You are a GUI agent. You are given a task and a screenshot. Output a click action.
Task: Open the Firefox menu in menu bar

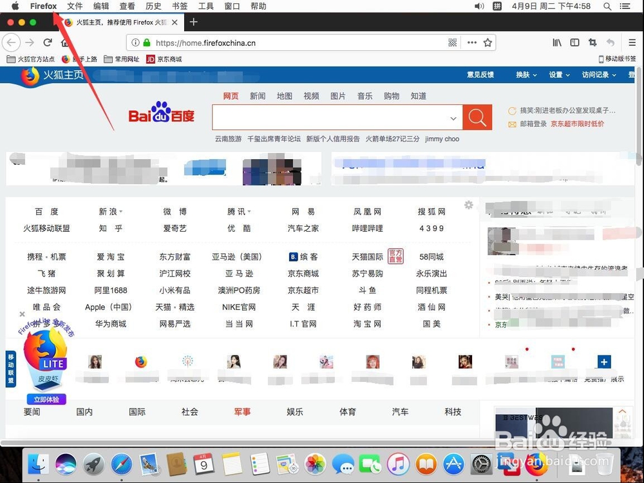point(43,6)
